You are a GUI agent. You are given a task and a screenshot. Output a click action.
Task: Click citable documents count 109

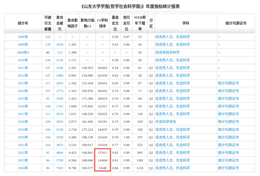pyautogui.click(x=48, y=122)
